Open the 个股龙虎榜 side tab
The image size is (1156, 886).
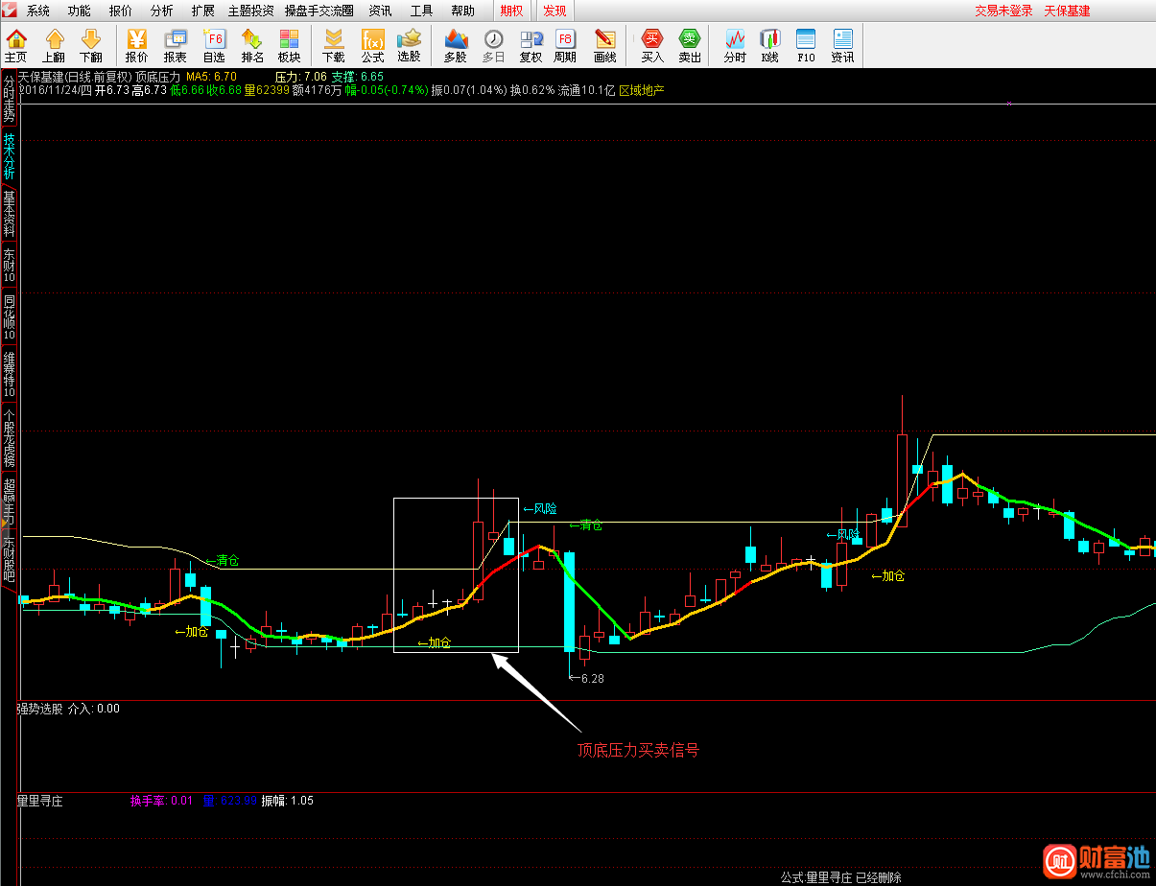tap(9, 440)
